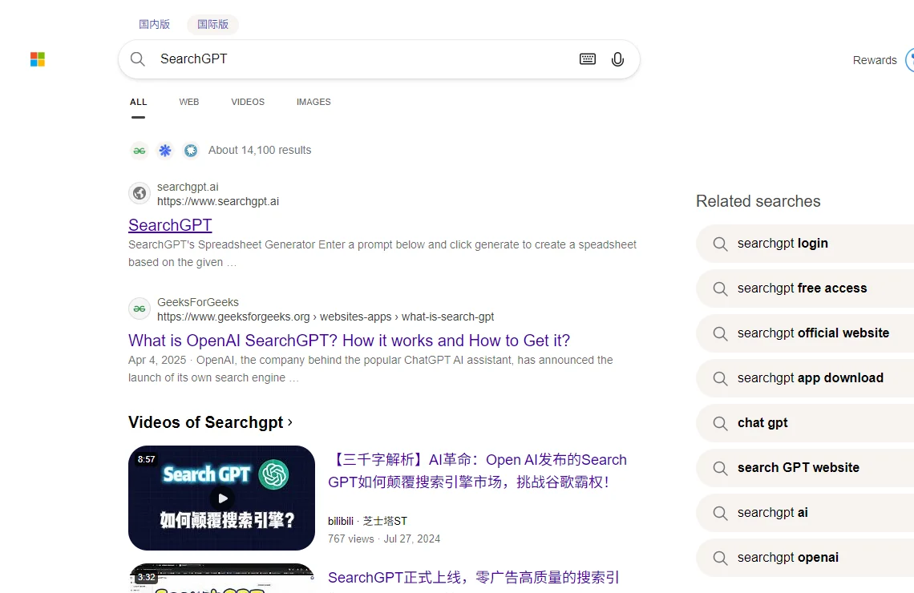The height and width of the screenshot is (593, 914).
Task: Click the GeeksForGeeks icon beside results count
Action: 140,151
